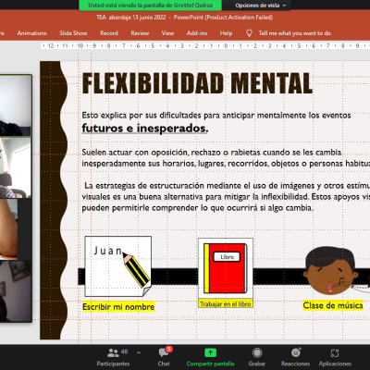The height and width of the screenshot is (370, 370).
Task: Select the red Libro book pictogram
Action: 226,268
